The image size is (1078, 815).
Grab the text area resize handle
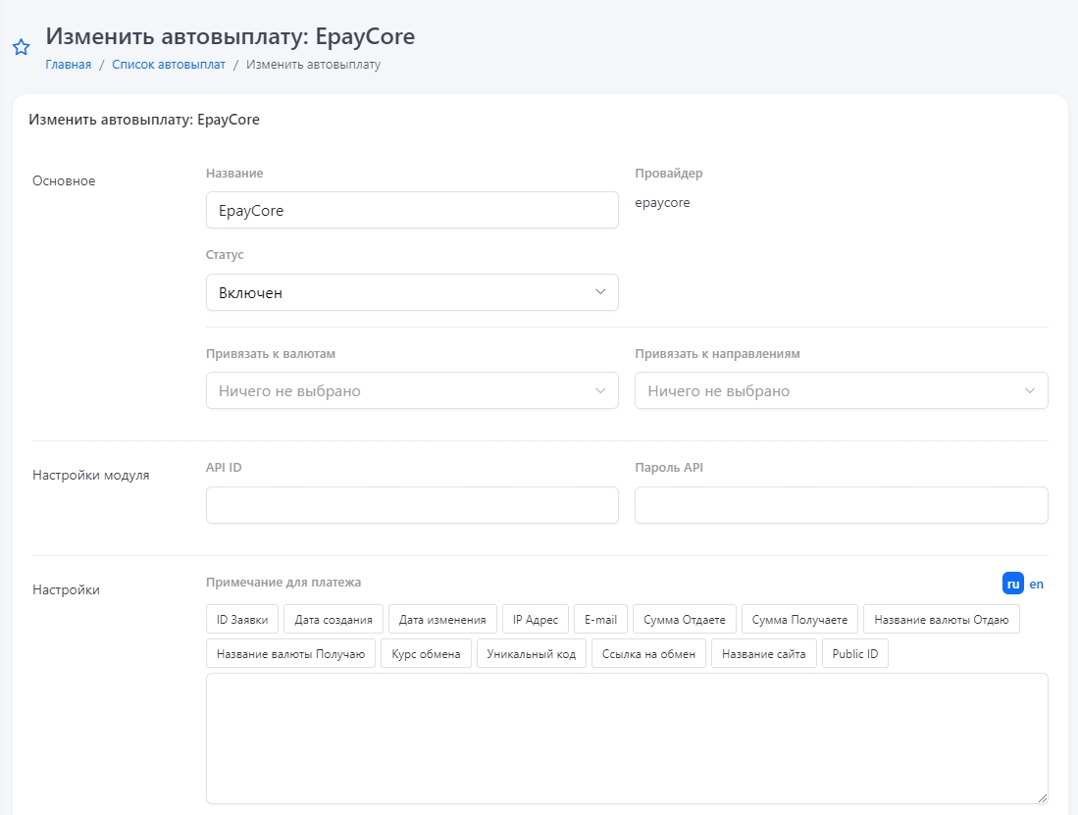1042,798
